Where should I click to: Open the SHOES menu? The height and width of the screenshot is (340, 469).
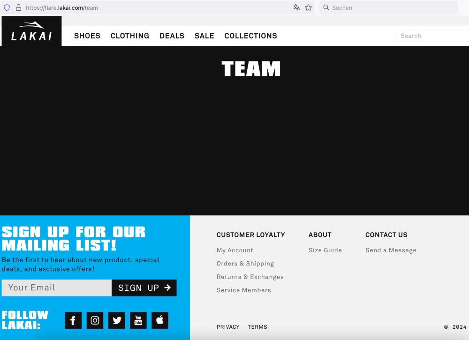(x=87, y=36)
